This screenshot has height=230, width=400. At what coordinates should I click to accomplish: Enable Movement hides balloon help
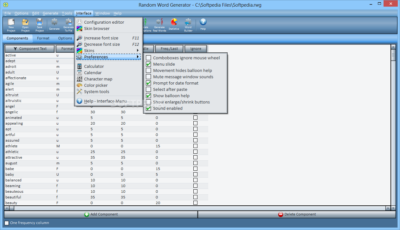pos(148,70)
